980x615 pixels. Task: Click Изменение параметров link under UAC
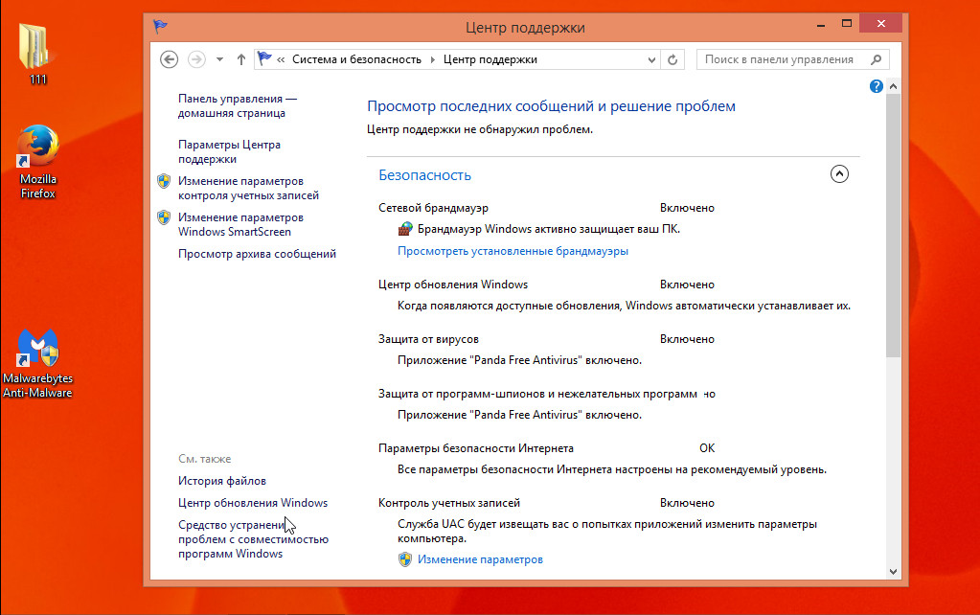point(480,559)
